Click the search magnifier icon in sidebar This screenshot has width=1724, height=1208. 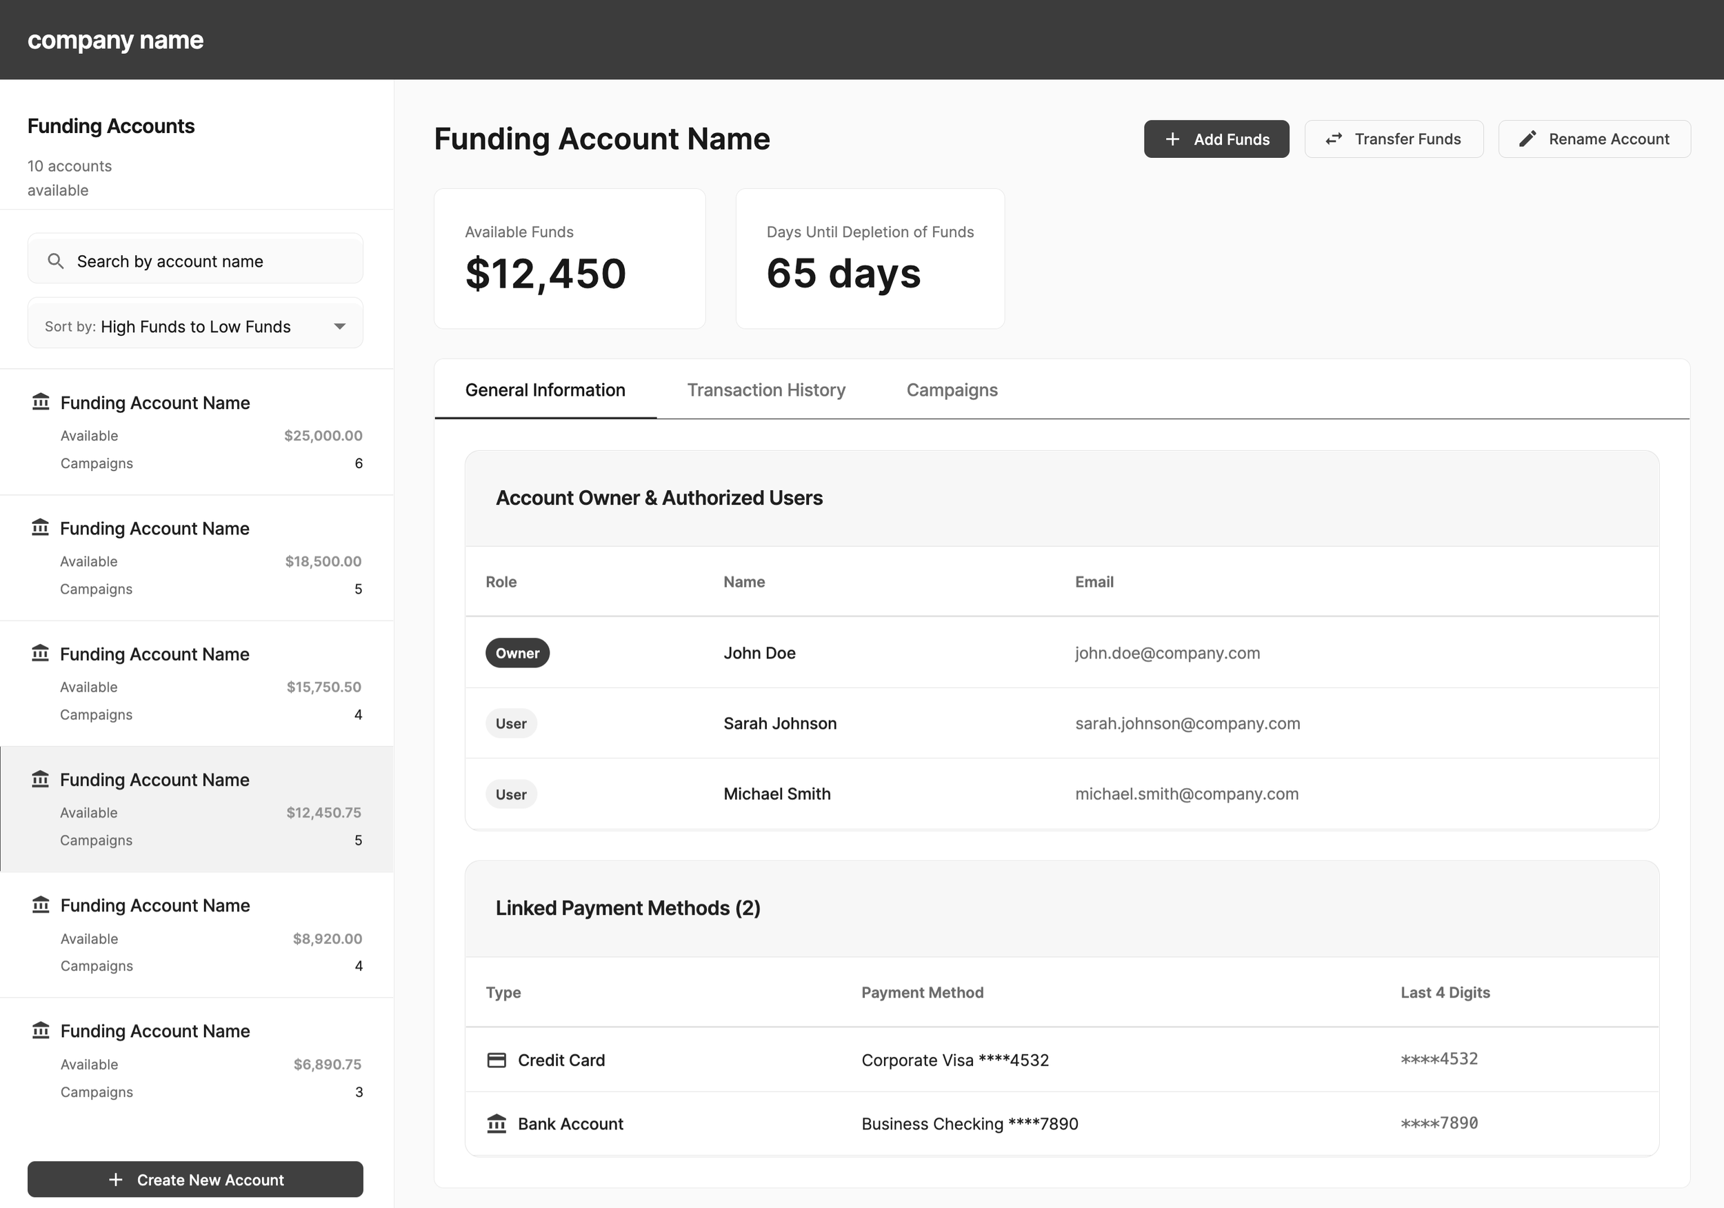[56, 261]
